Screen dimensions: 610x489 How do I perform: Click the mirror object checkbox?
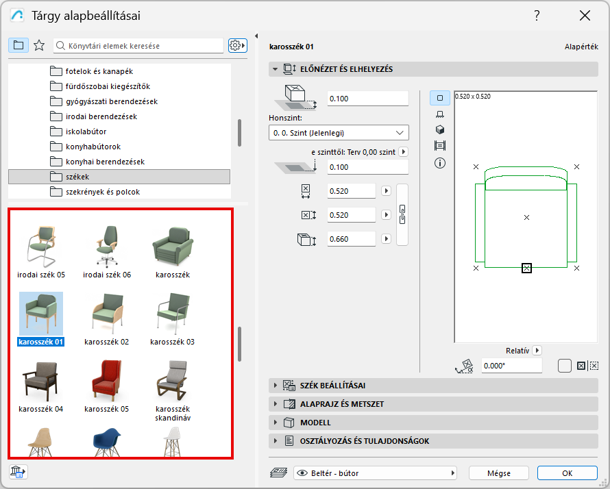(x=564, y=366)
